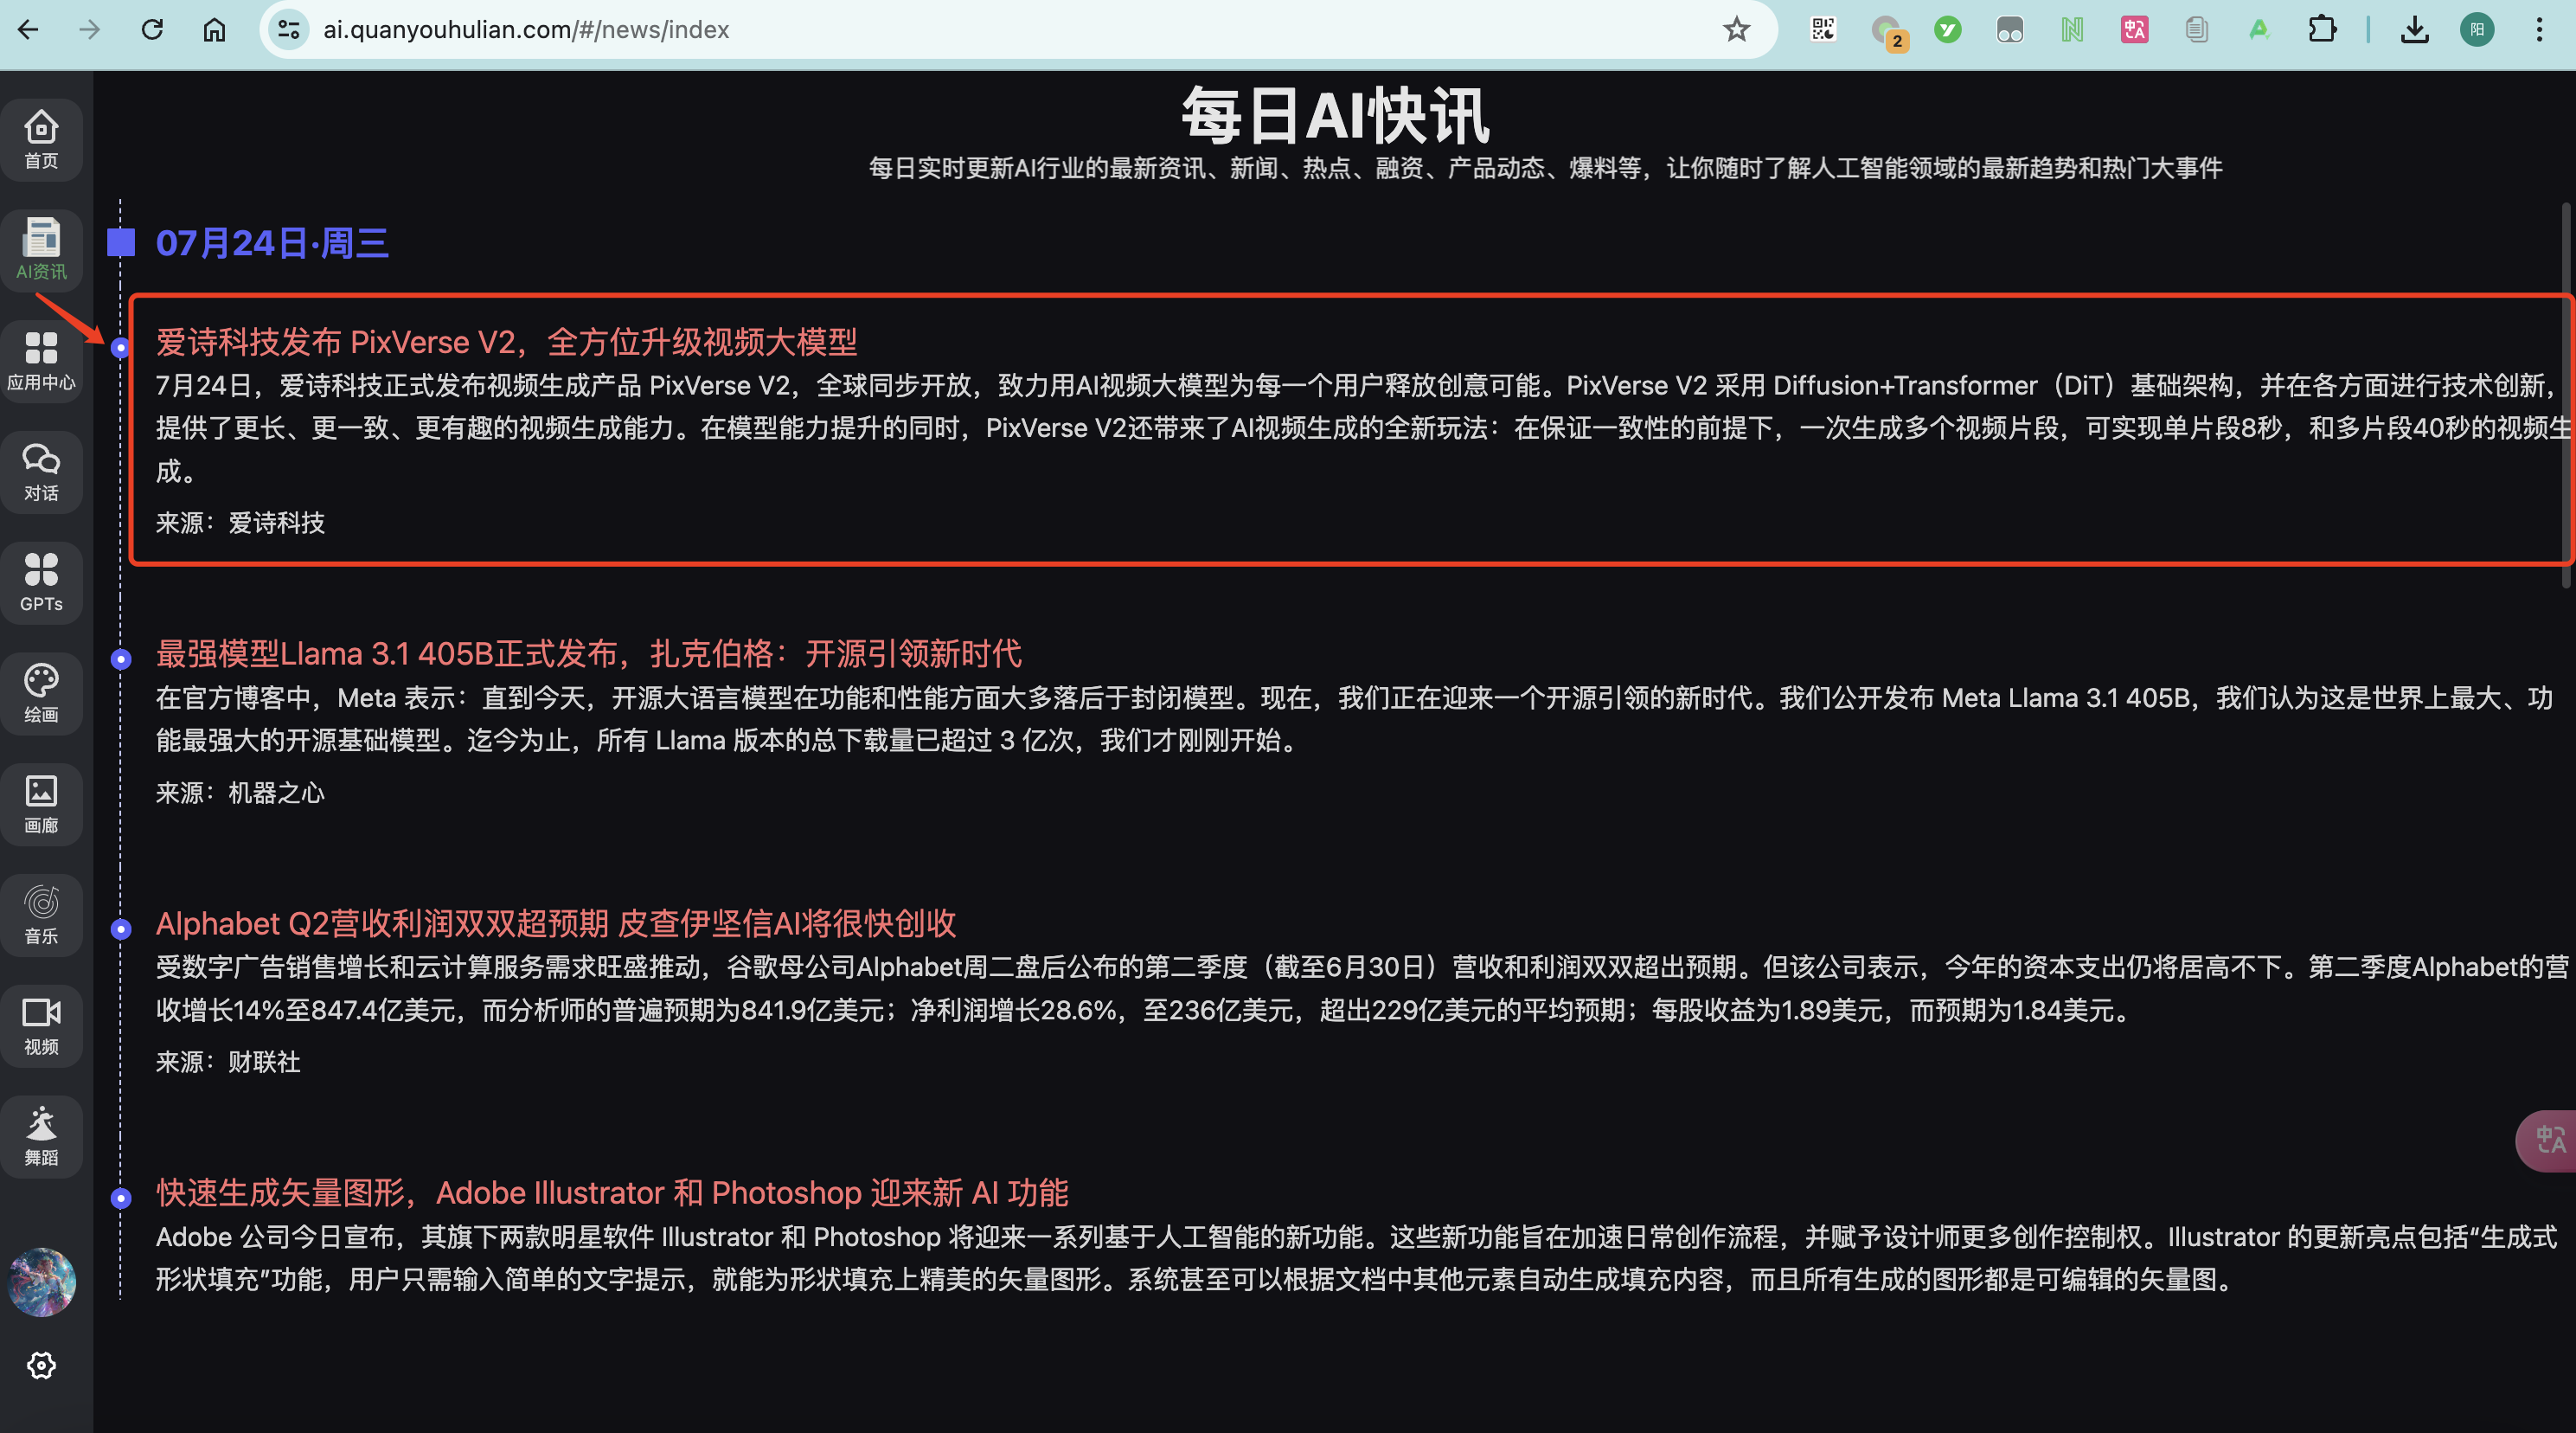
Task: Click the timeline dot beside Llama 3.1 news
Action: 121,659
